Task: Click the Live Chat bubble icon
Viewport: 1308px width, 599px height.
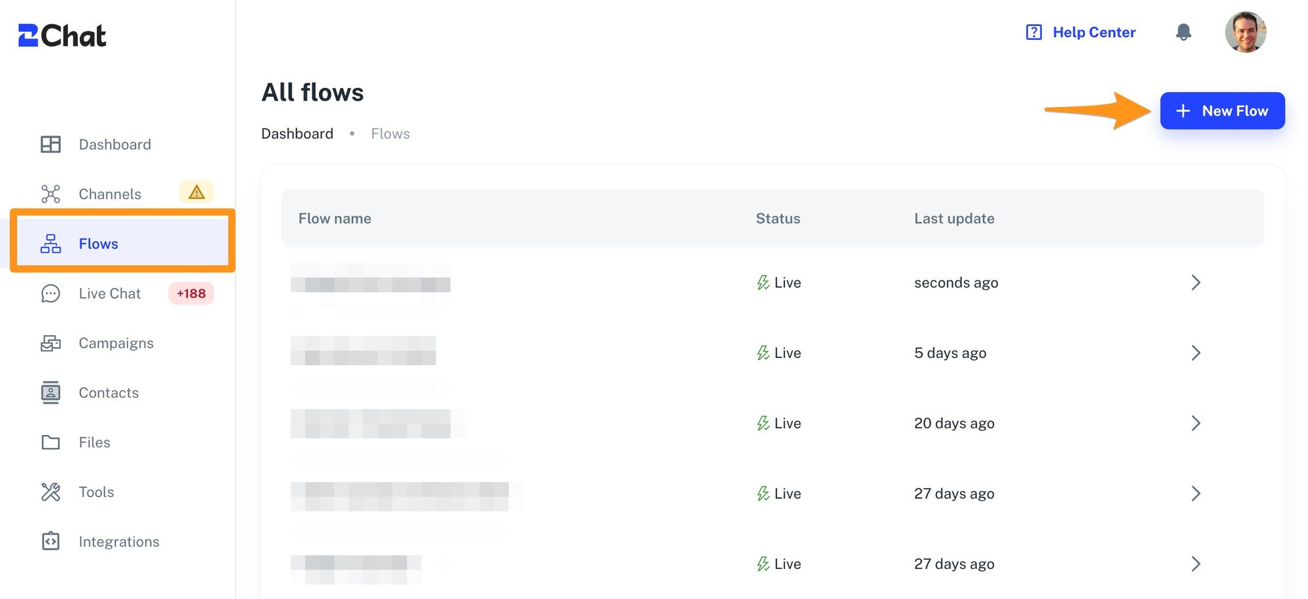Action: point(50,293)
